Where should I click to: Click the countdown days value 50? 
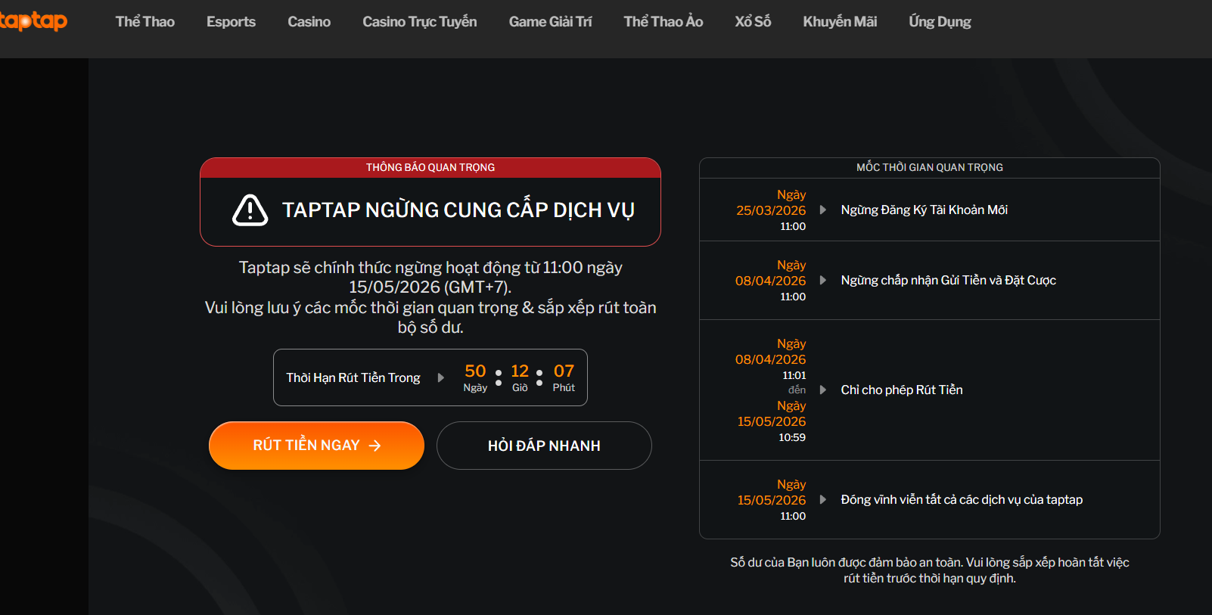tap(475, 371)
